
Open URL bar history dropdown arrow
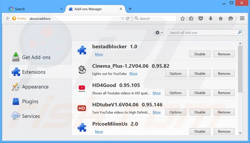coord(122,18)
